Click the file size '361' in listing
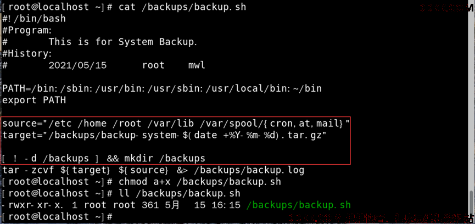Viewport: 475px width, 224px height. click(x=150, y=205)
